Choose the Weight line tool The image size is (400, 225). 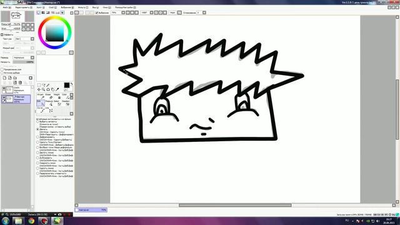57,97
